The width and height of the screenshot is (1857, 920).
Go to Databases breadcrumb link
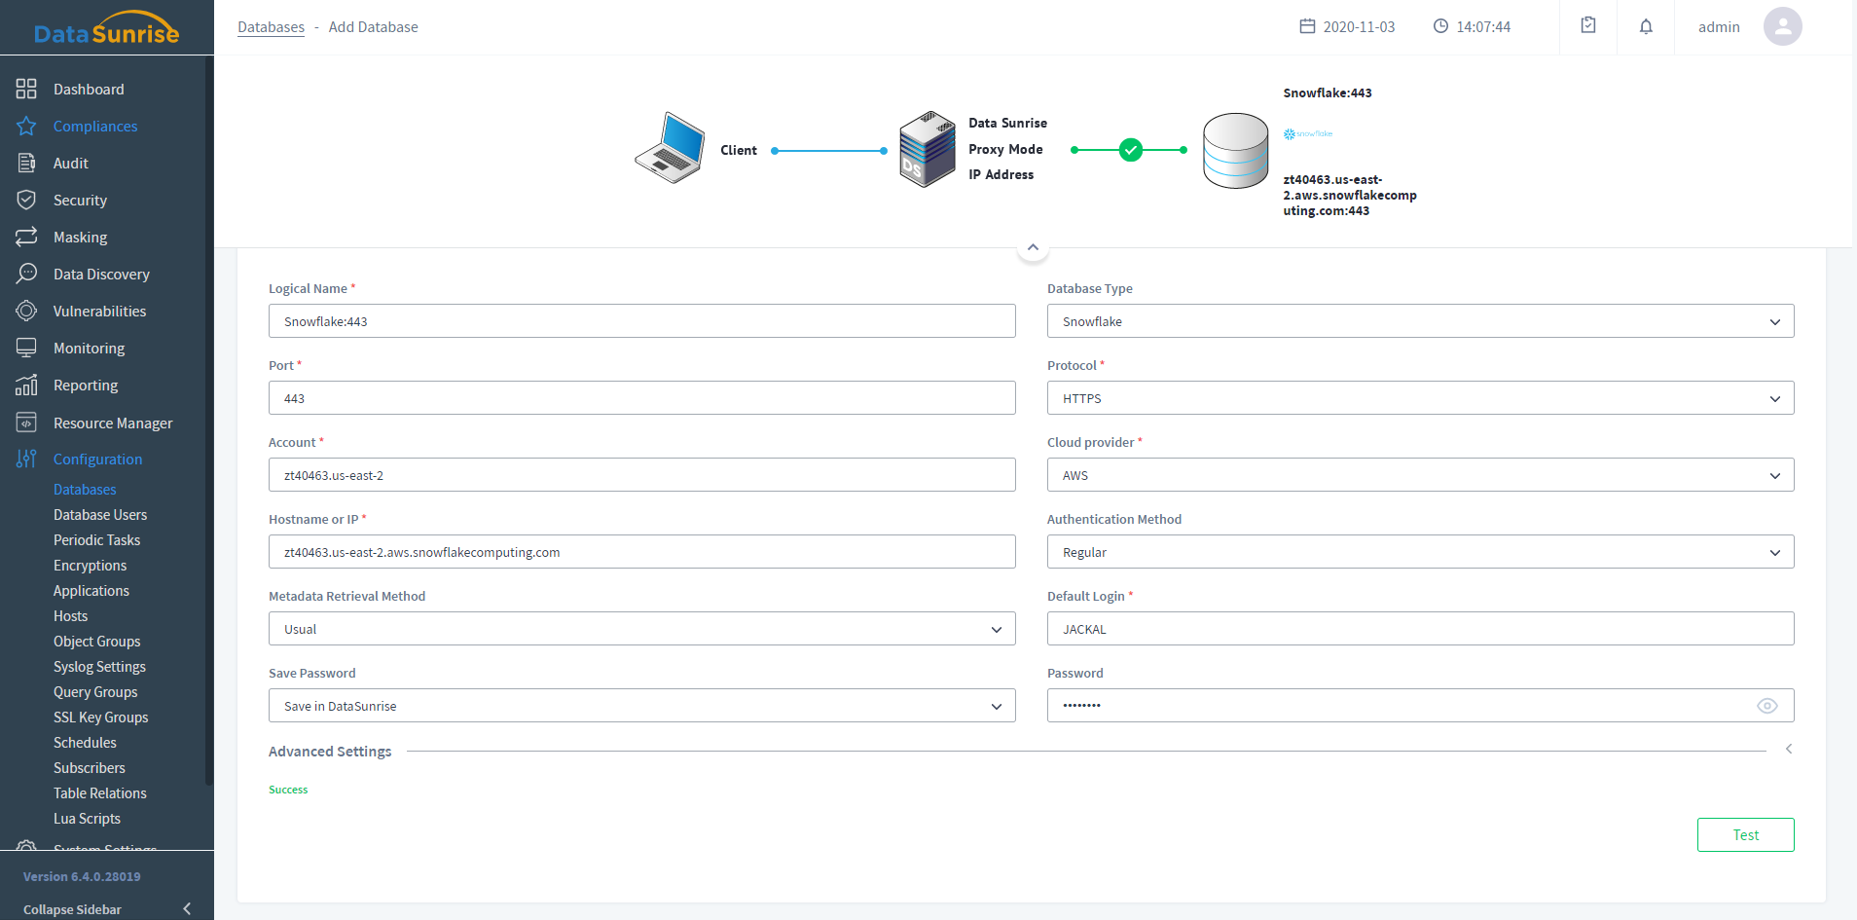tap(271, 27)
